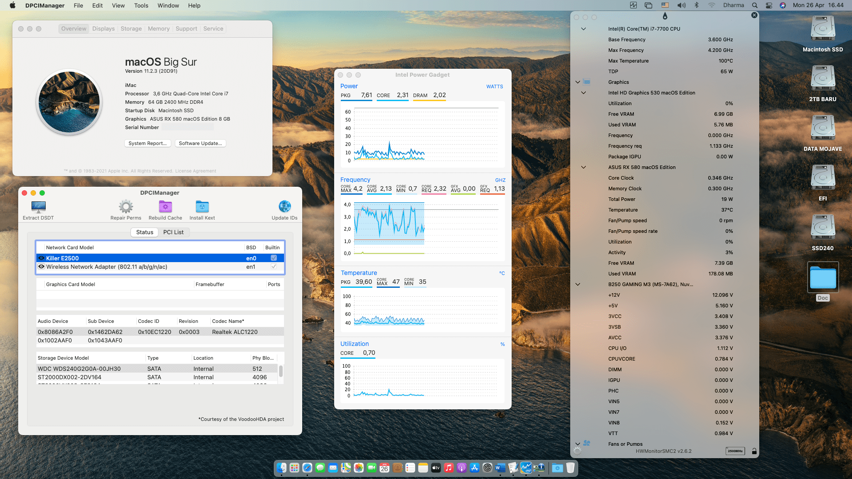Open the Tools menu
The image size is (852, 479).
pyautogui.click(x=141, y=5)
